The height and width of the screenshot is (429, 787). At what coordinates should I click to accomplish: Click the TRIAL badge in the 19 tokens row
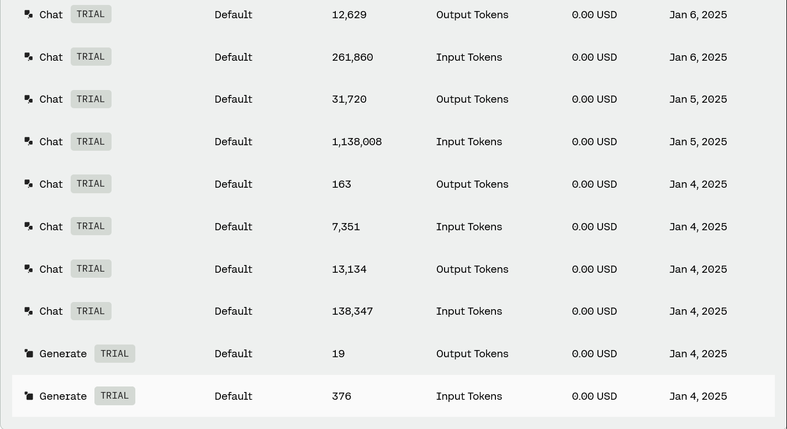coord(115,353)
